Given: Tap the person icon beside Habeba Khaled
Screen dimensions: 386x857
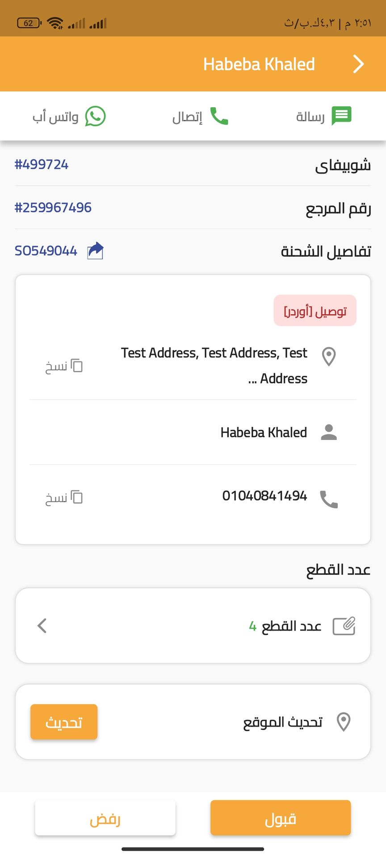Looking at the screenshot, I should pos(329,432).
